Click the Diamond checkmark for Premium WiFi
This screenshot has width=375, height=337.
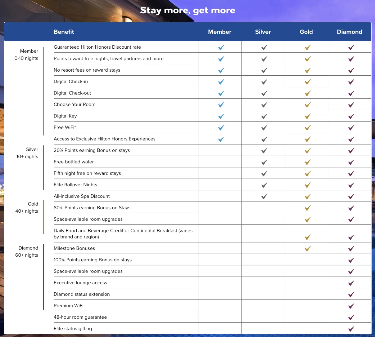click(x=351, y=306)
